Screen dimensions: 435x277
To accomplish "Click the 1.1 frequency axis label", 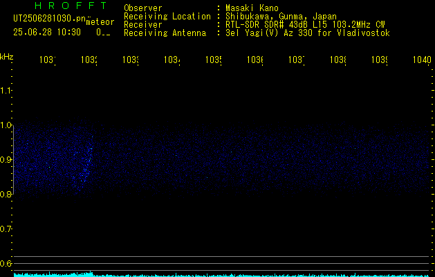I will pyautogui.click(x=6, y=90).
